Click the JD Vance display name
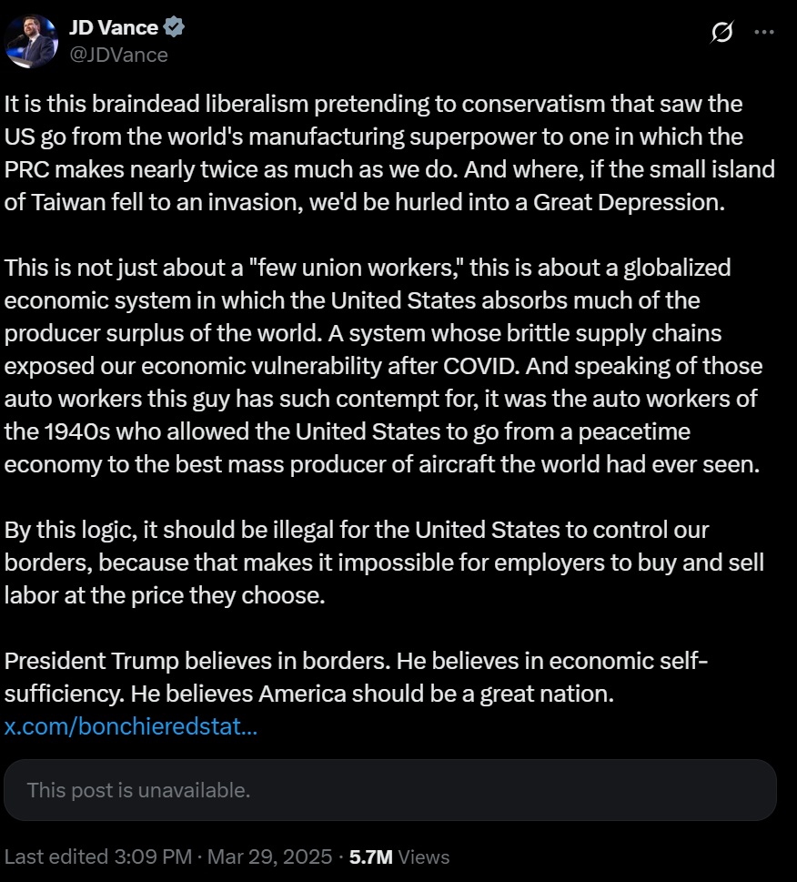This screenshot has width=797, height=882. tap(114, 27)
